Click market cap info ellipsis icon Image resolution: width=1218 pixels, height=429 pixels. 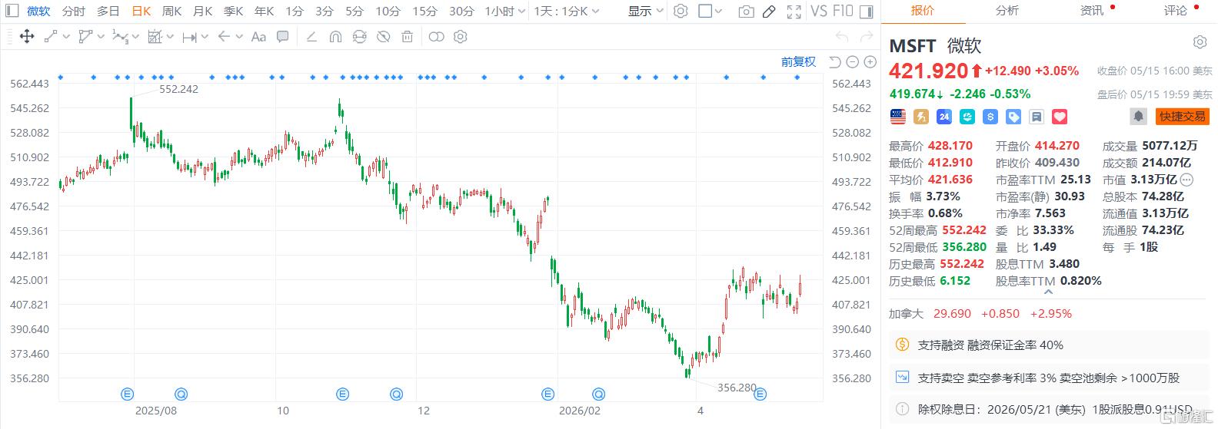[1186, 180]
